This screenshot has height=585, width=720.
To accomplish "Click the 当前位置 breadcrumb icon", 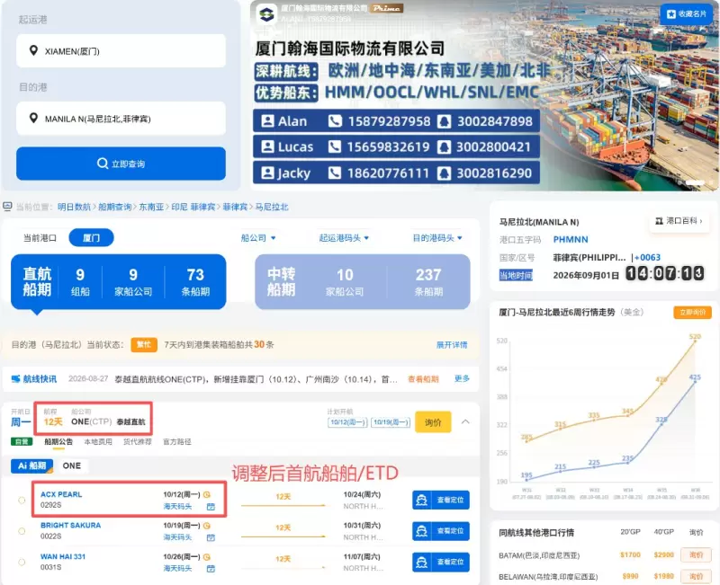I will click(x=7, y=207).
